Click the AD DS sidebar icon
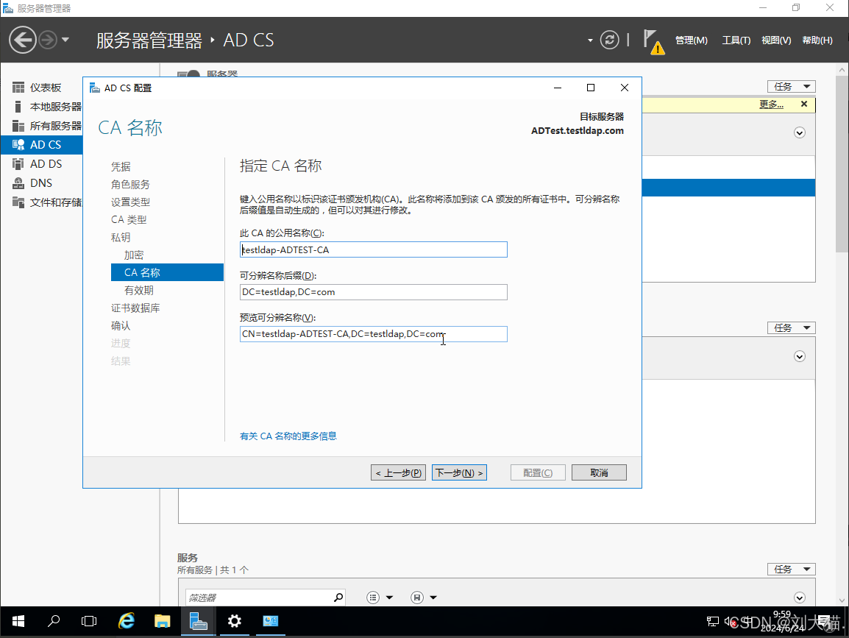 point(18,163)
